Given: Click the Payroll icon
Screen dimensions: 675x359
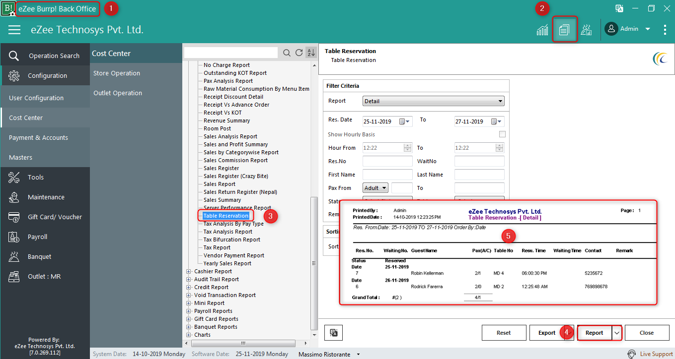Looking at the screenshot, I should point(14,237).
